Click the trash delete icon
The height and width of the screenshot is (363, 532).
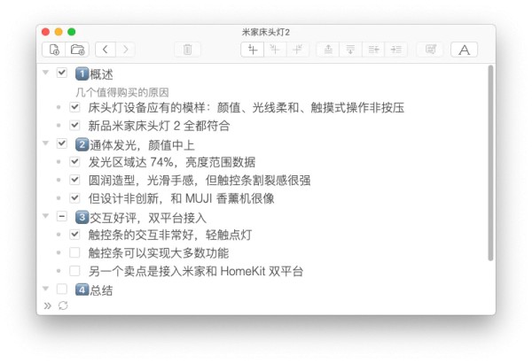(x=187, y=50)
